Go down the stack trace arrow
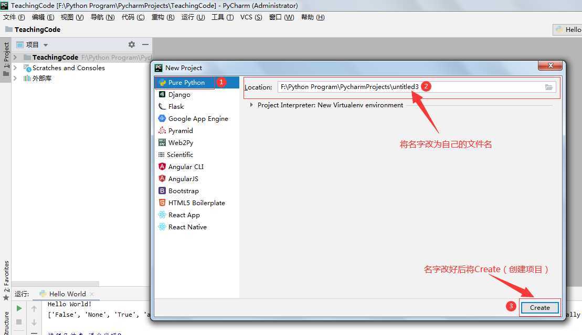The height and width of the screenshot is (335, 582). [34, 322]
